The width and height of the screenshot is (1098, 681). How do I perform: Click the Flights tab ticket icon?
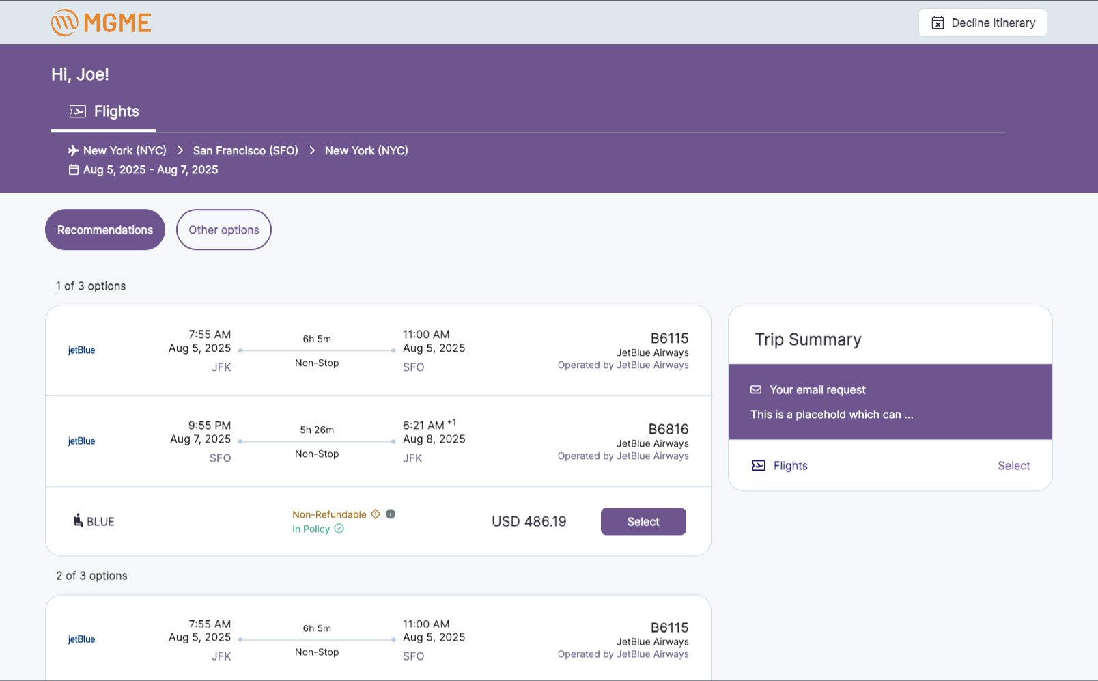pyautogui.click(x=77, y=111)
